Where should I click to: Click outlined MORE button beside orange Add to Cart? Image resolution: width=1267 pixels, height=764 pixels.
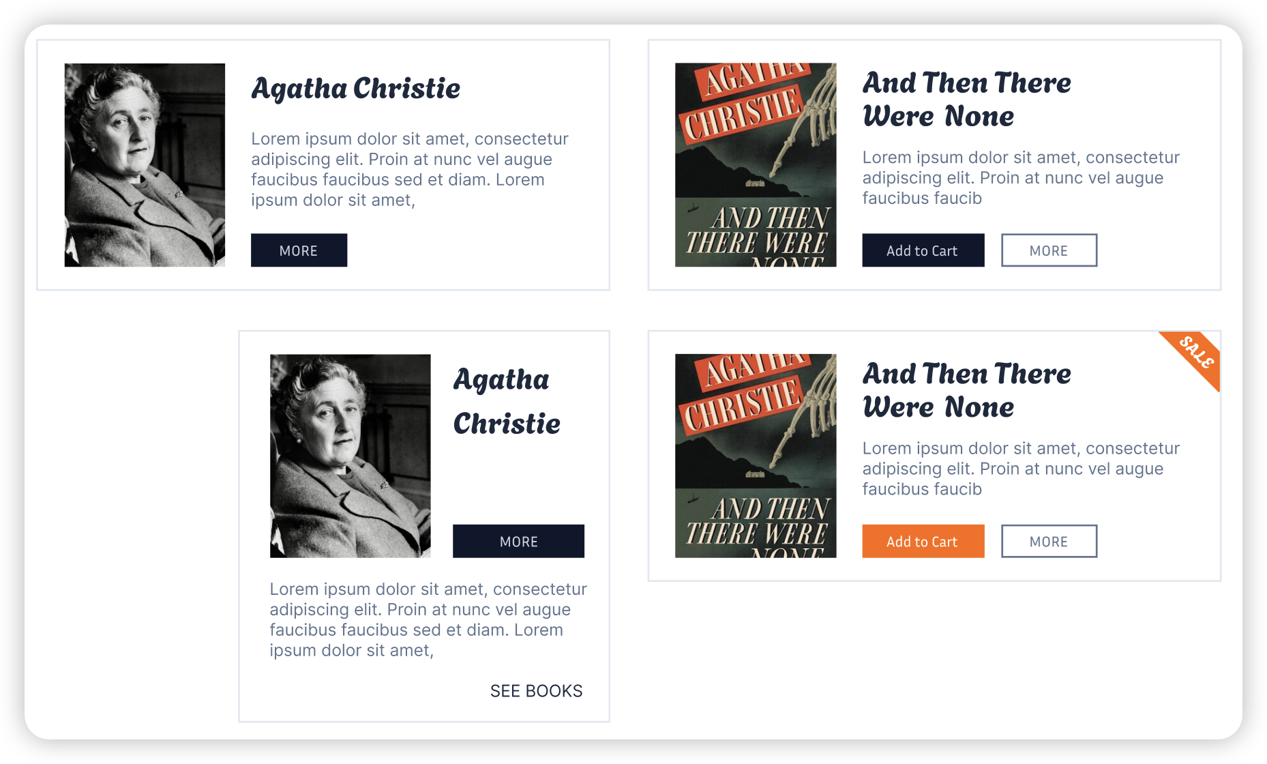coord(1049,541)
